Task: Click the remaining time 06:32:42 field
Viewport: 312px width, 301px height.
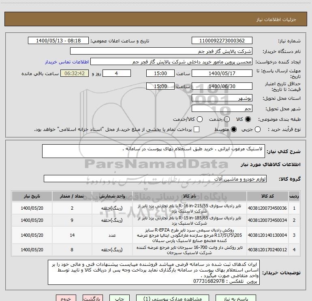Action: (x=75, y=73)
